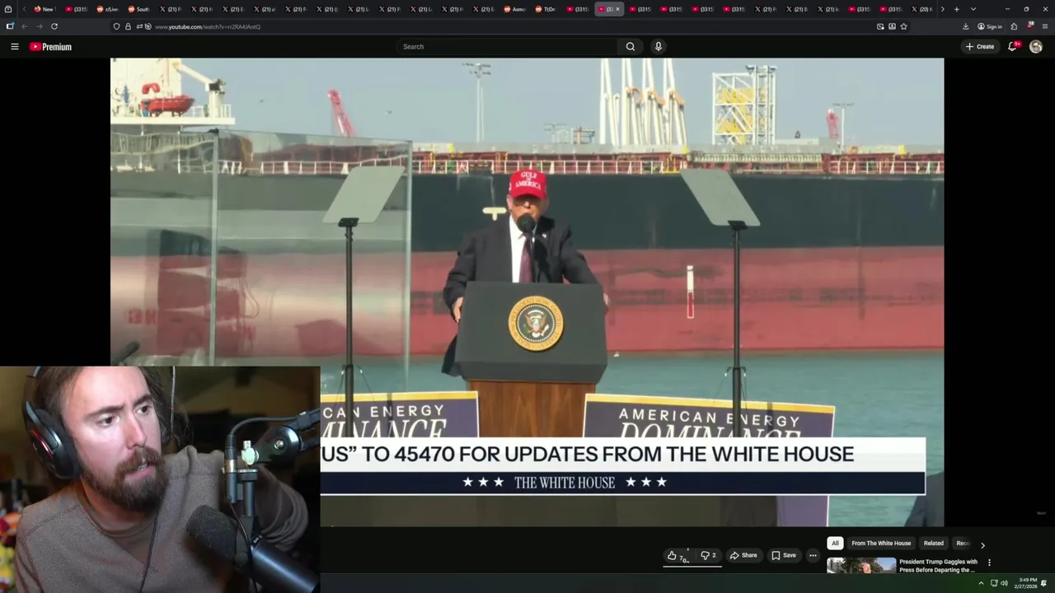Open the list all tabs dropdown
This screenshot has height=593, width=1055.
tap(973, 9)
